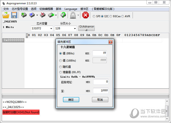Click the red stop operation icon

[85, 15]
